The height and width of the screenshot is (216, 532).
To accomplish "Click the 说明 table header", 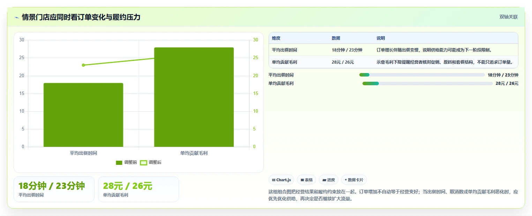I will 381,38.
